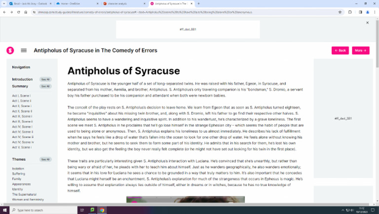Open the Windows Start menu

4,210
